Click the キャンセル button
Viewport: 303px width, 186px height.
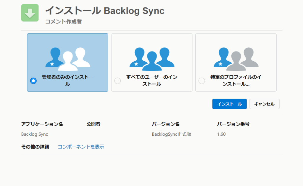(x=264, y=104)
